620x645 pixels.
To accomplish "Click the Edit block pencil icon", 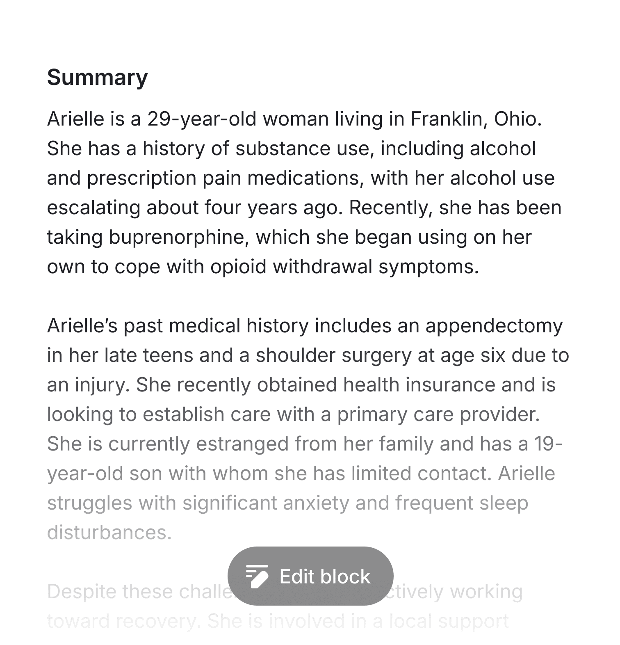I will (x=257, y=576).
